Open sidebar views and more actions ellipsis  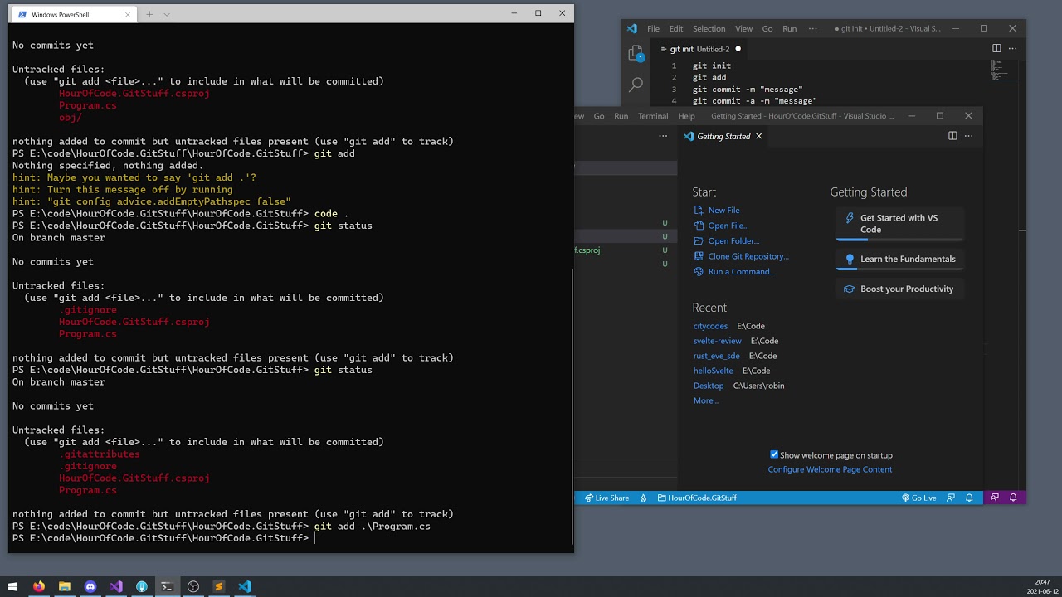pyautogui.click(x=663, y=136)
